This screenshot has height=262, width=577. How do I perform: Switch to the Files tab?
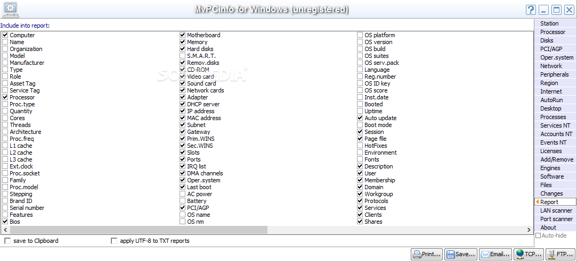[x=555, y=185]
